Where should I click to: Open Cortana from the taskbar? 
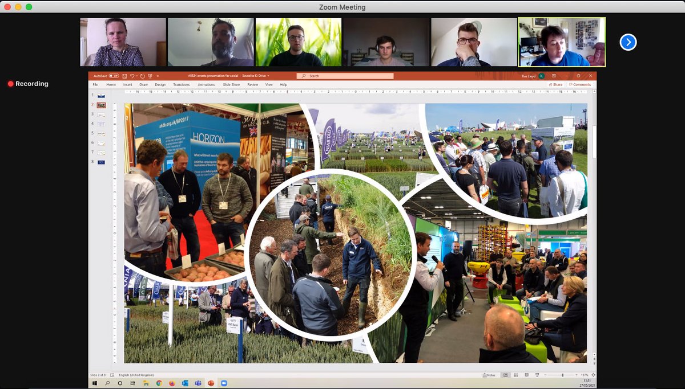click(120, 383)
